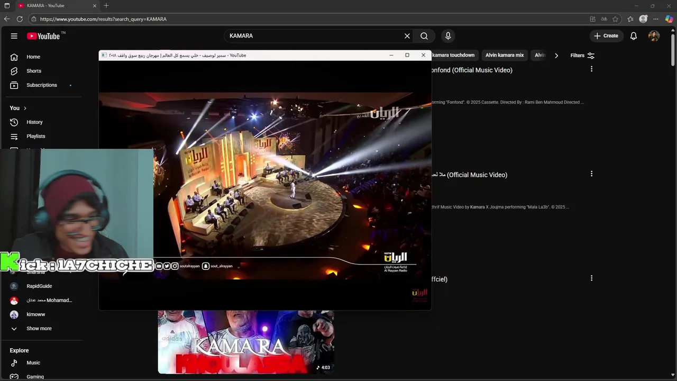Image resolution: width=677 pixels, height=381 pixels.
Task: Open more options for the Officiel video
Action: coord(591,278)
